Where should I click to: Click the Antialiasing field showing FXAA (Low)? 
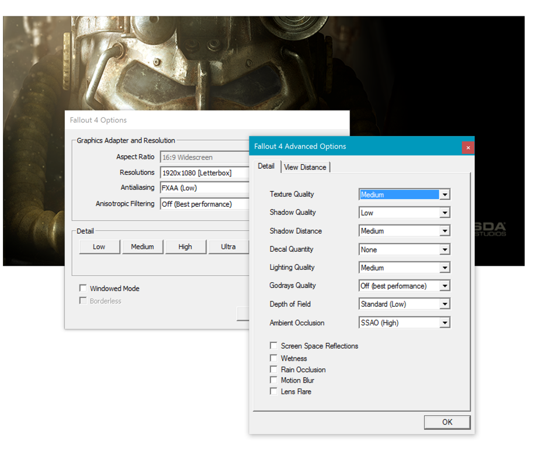[x=204, y=188]
